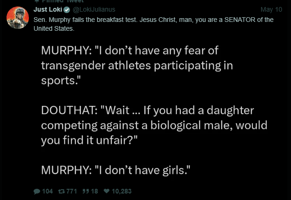Open the Just Loki profile avatar
Screen dimensions: 291x200
tap(18, 18)
